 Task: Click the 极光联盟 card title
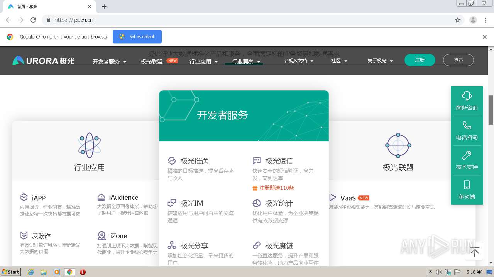(x=398, y=167)
